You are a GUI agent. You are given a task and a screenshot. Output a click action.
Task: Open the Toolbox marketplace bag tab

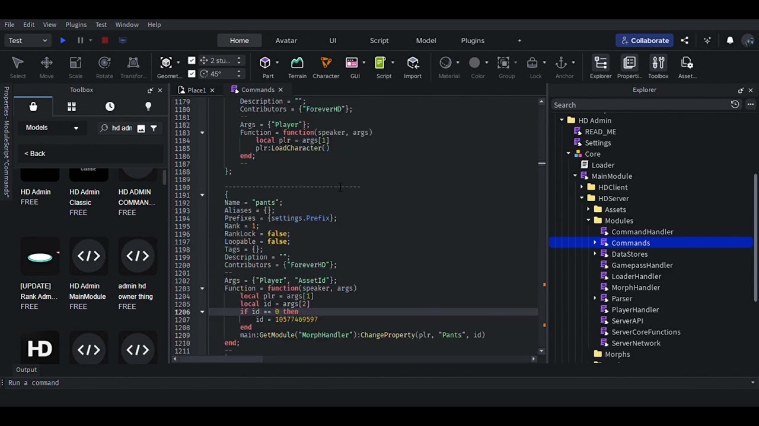[33, 106]
